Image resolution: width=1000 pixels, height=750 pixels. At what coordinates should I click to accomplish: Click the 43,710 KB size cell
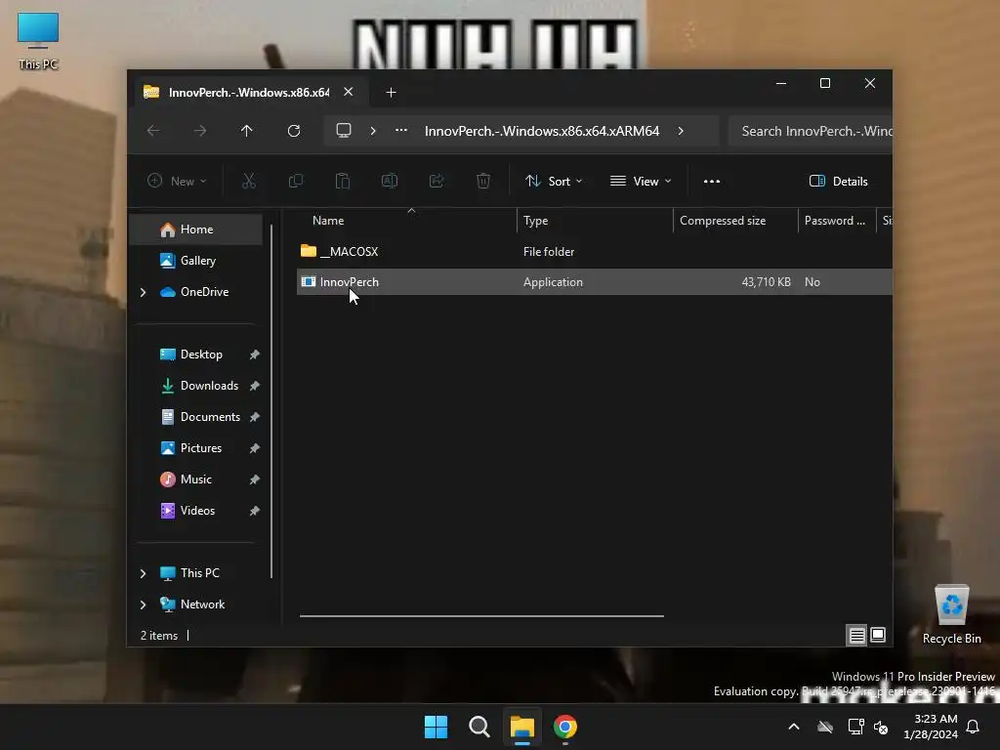tap(766, 282)
